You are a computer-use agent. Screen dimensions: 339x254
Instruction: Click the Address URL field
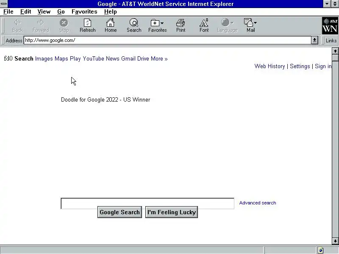[x=167, y=40]
